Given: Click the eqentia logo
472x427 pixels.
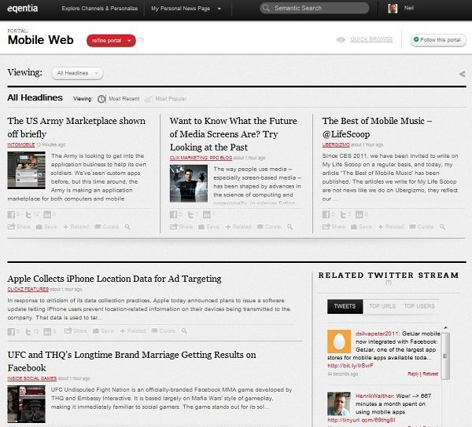Looking at the screenshot, I should pos(23,8).
